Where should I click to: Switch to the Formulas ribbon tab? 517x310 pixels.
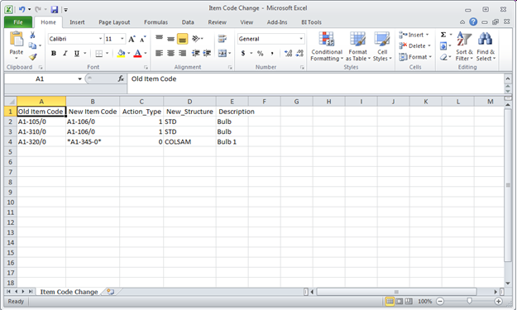(156, 22)
